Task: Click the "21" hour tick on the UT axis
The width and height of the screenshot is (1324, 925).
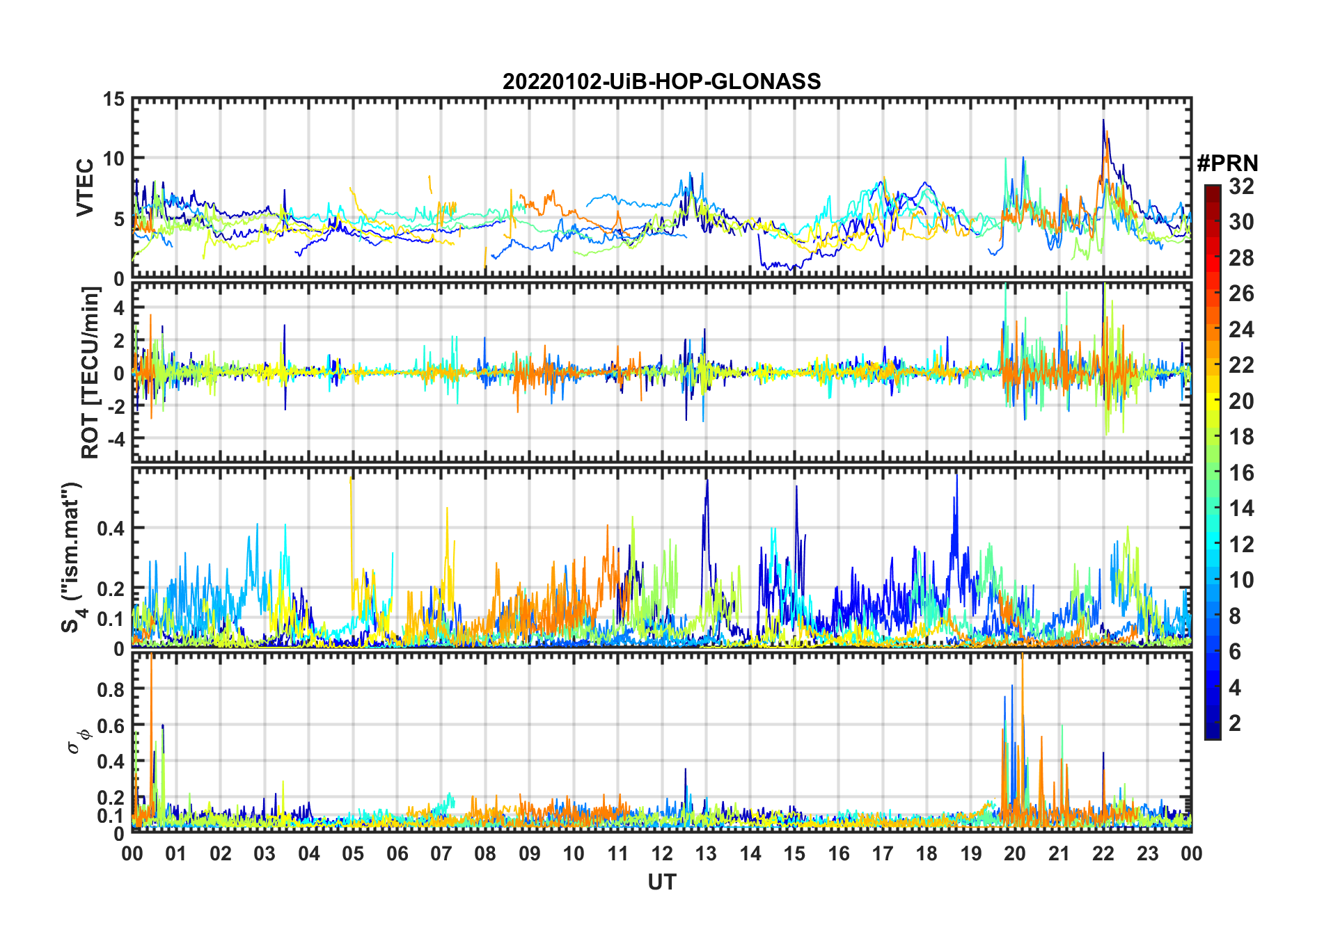Action: point(1059,854)
